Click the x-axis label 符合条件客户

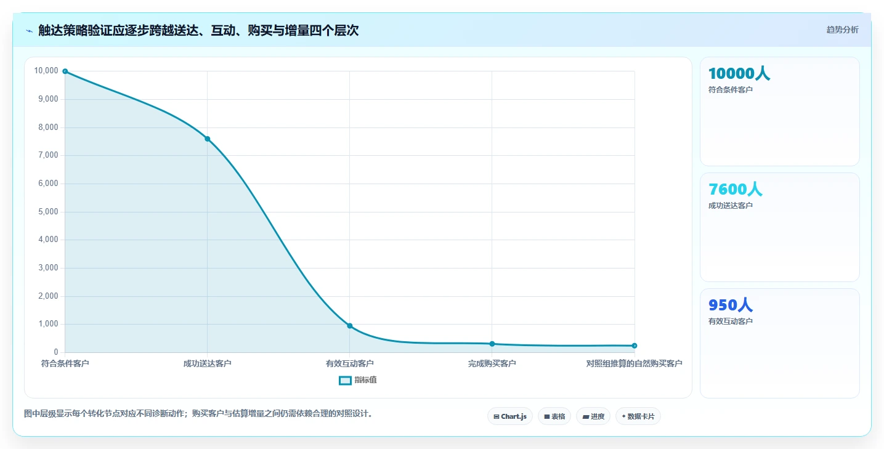65,364
